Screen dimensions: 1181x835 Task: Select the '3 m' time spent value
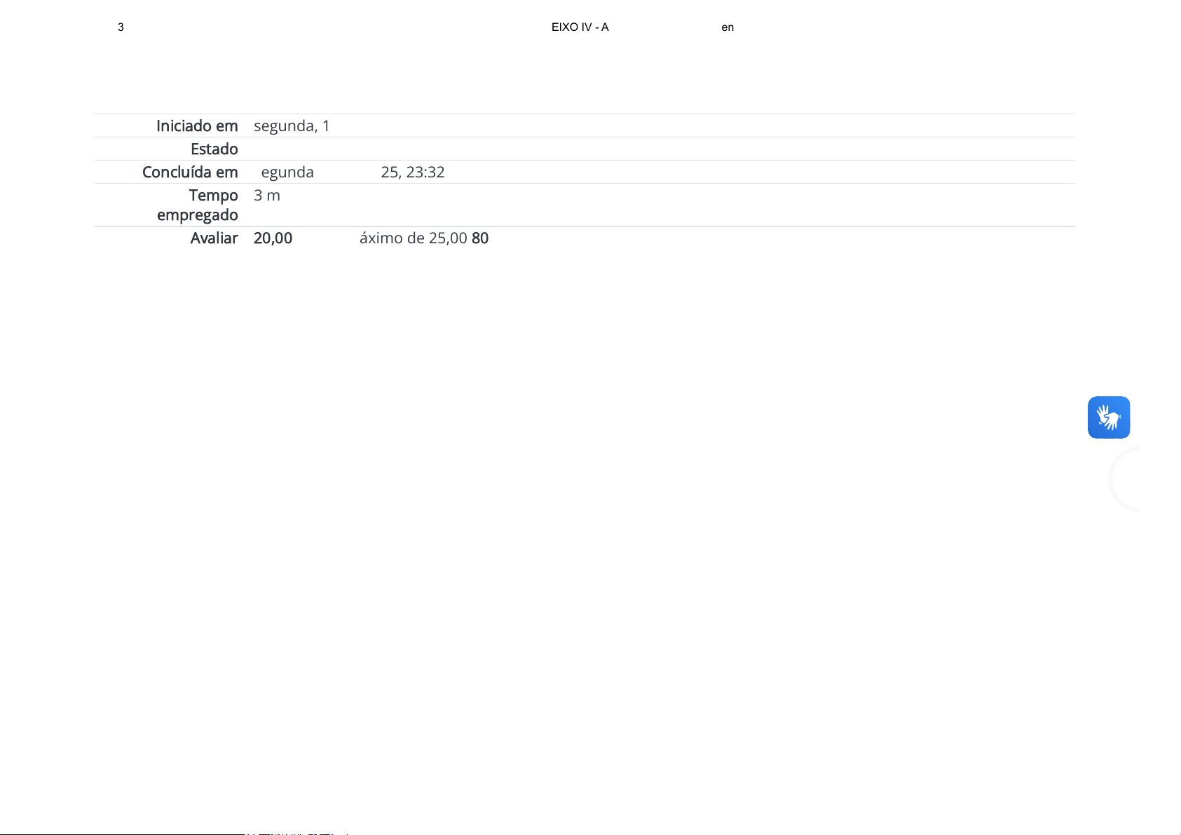click(267, 196)
